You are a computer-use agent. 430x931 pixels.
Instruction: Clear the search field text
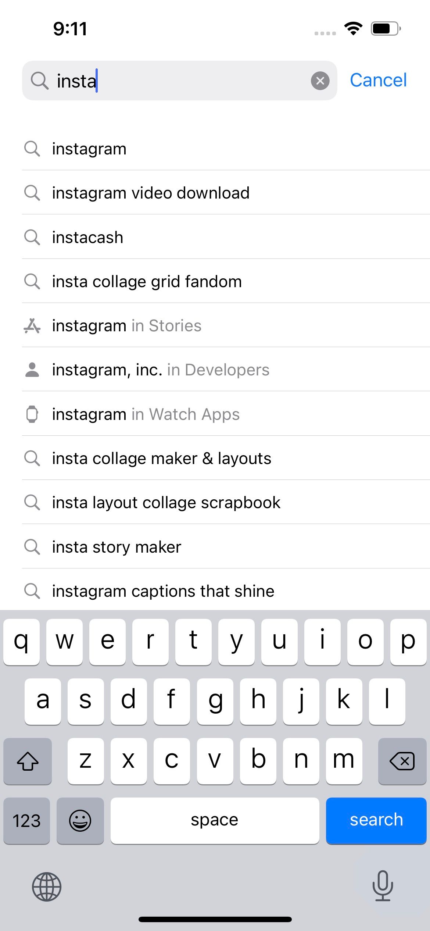click(320, 81)
